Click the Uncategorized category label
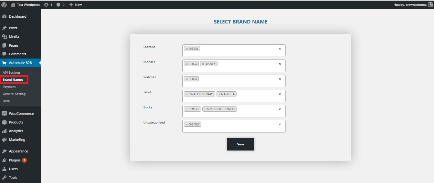This screenshot has height=183, width=434. coord(154,123)
